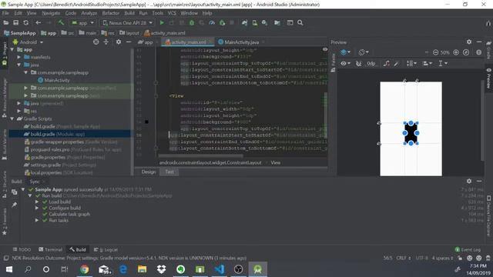Toggle autoconnect magnet icon in preview toolbar
Screen dimensions: 493x277
[358, 63]
